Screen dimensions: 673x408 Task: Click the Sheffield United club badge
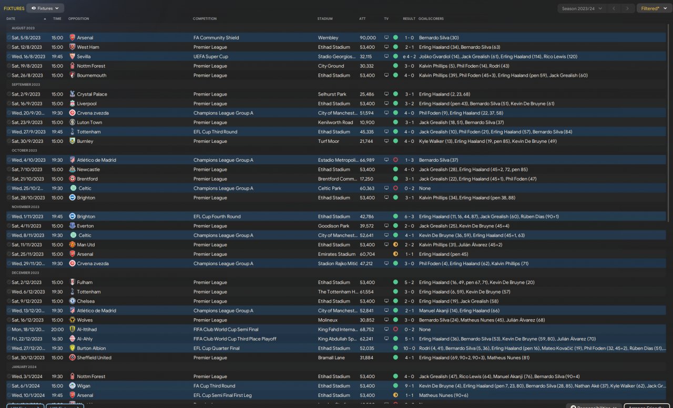[x=72, y=358]
